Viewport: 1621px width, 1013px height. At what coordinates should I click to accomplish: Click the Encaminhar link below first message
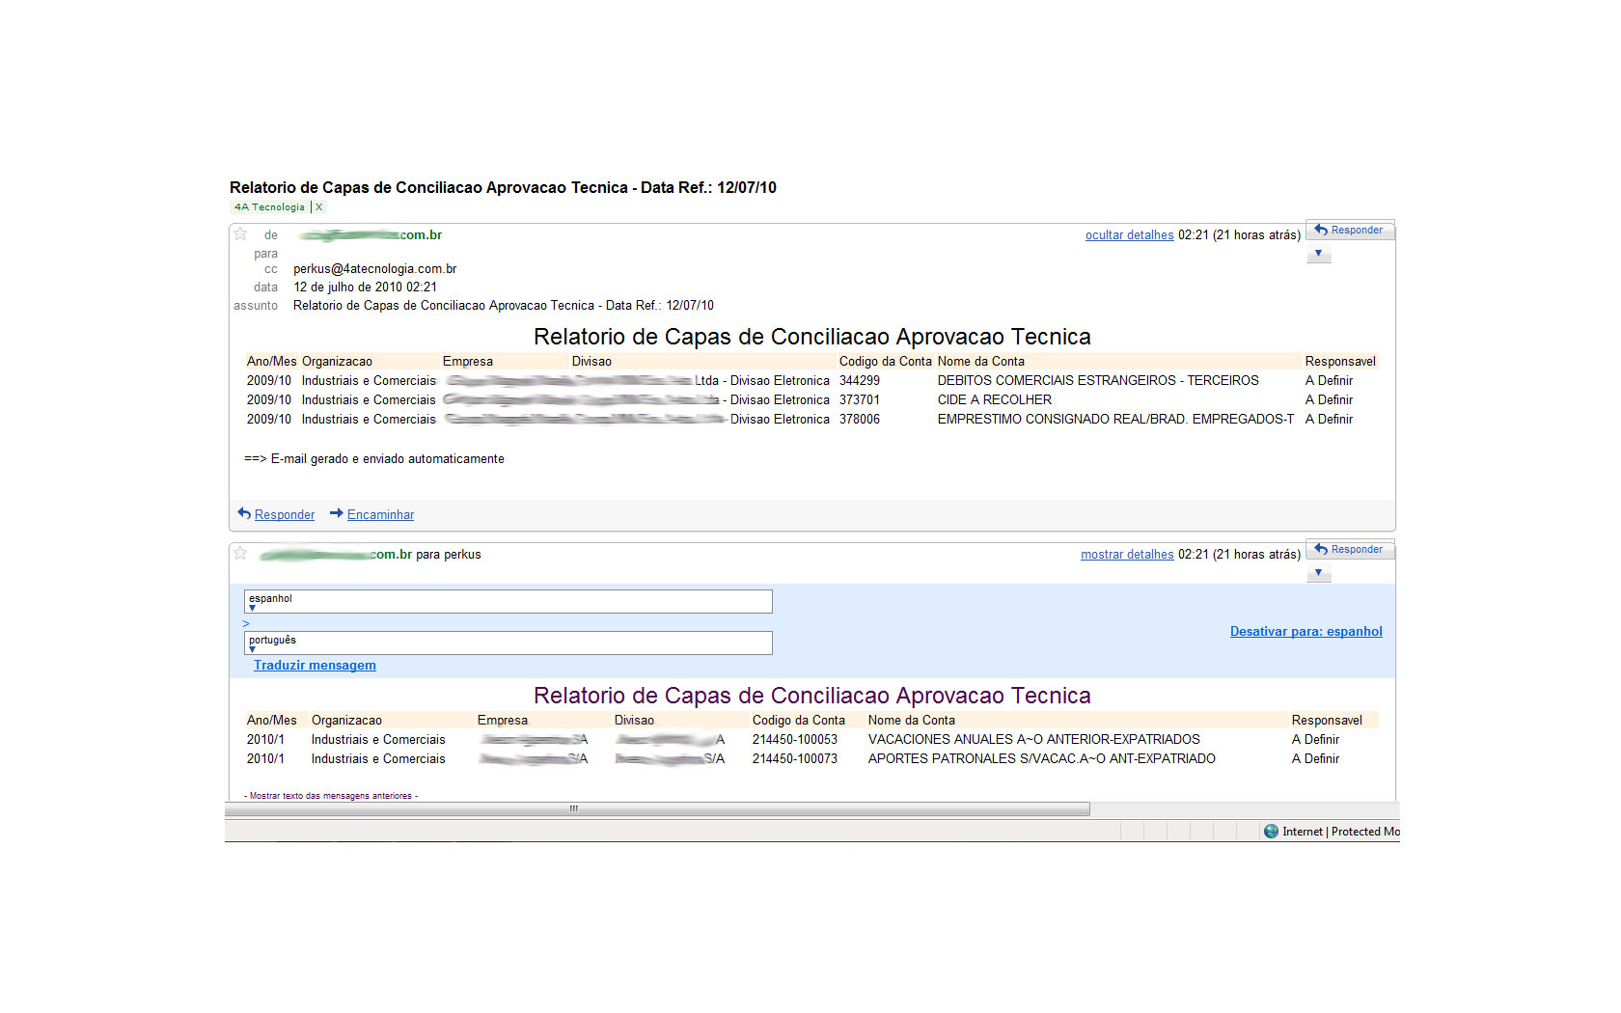380,515
